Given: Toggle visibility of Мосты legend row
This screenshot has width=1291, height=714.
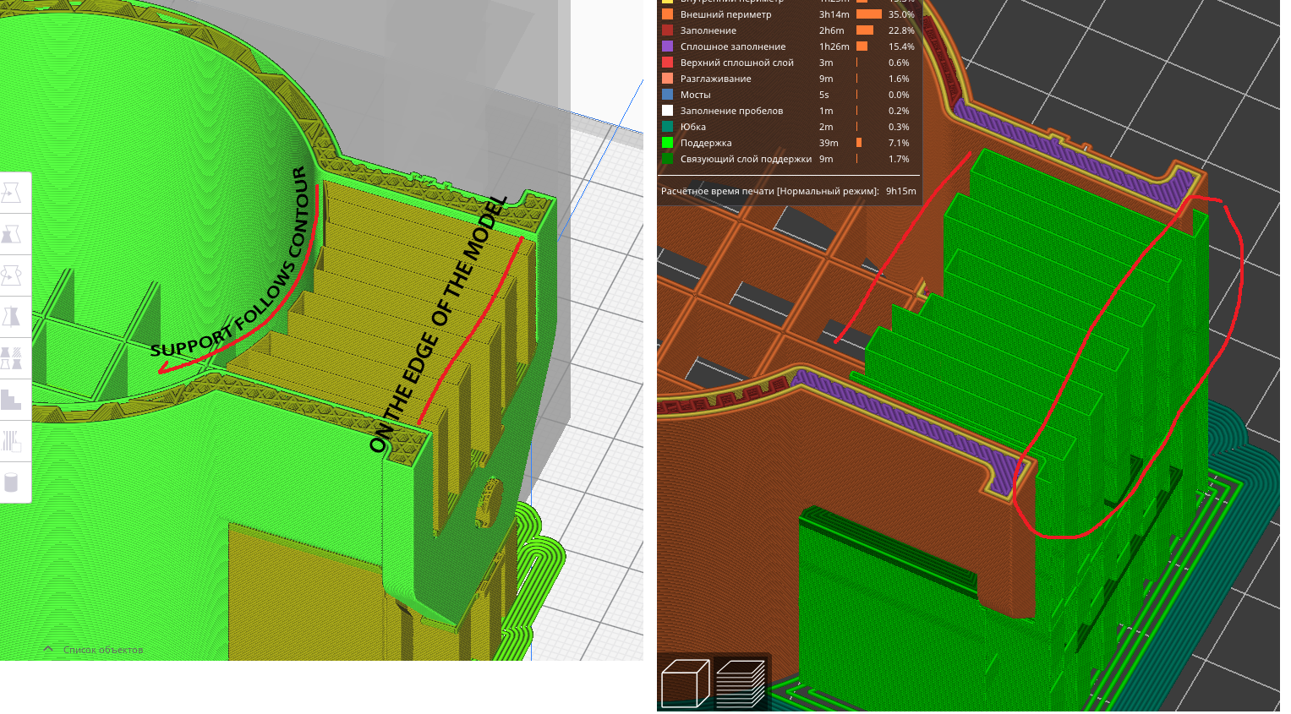Looking at the screenshot, I should (788, 95).
